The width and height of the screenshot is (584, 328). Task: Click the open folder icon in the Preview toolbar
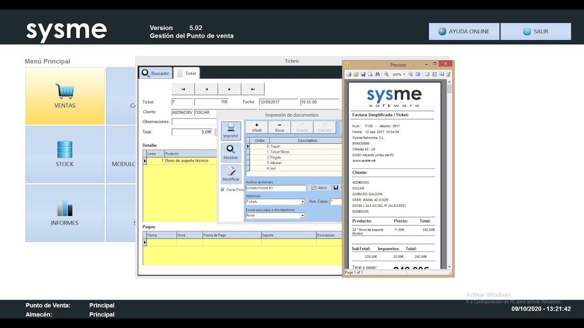coord(356,74)
